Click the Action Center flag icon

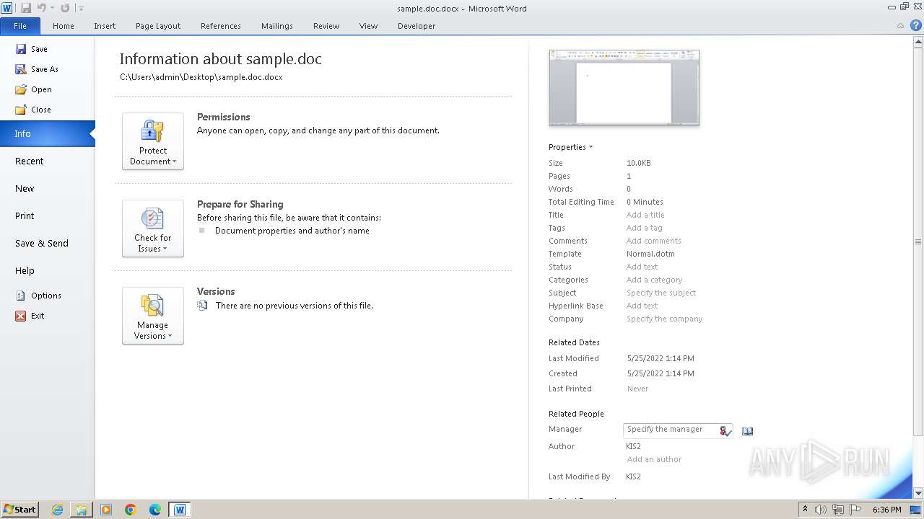click(x=855, y=510)
